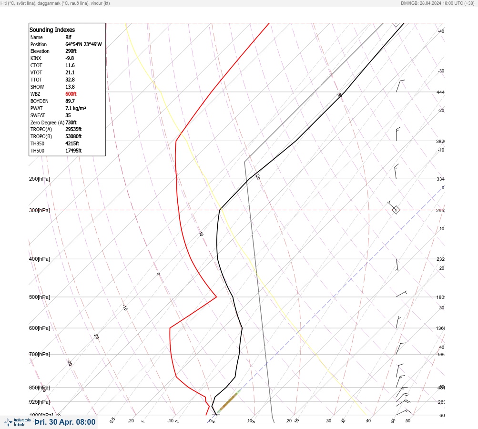Click the TH500 value 17495ft
The height and width of the screenshot is (429, 478).
(73, 151)
